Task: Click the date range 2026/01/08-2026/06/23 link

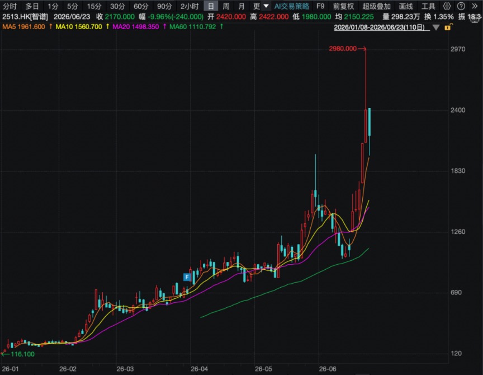Action: (382, 27)
